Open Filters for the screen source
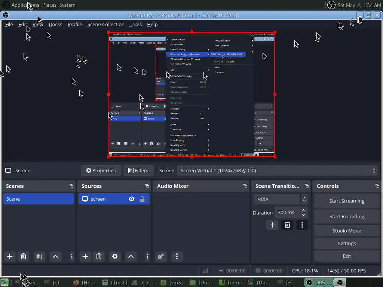The image size is (383, 287). coord(138,170)
